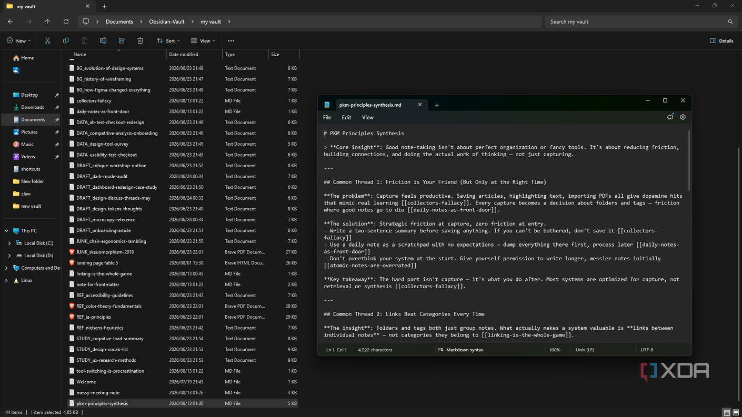Click Obsidian-Vault in the address breadcrumb

[x=167, y=22]
